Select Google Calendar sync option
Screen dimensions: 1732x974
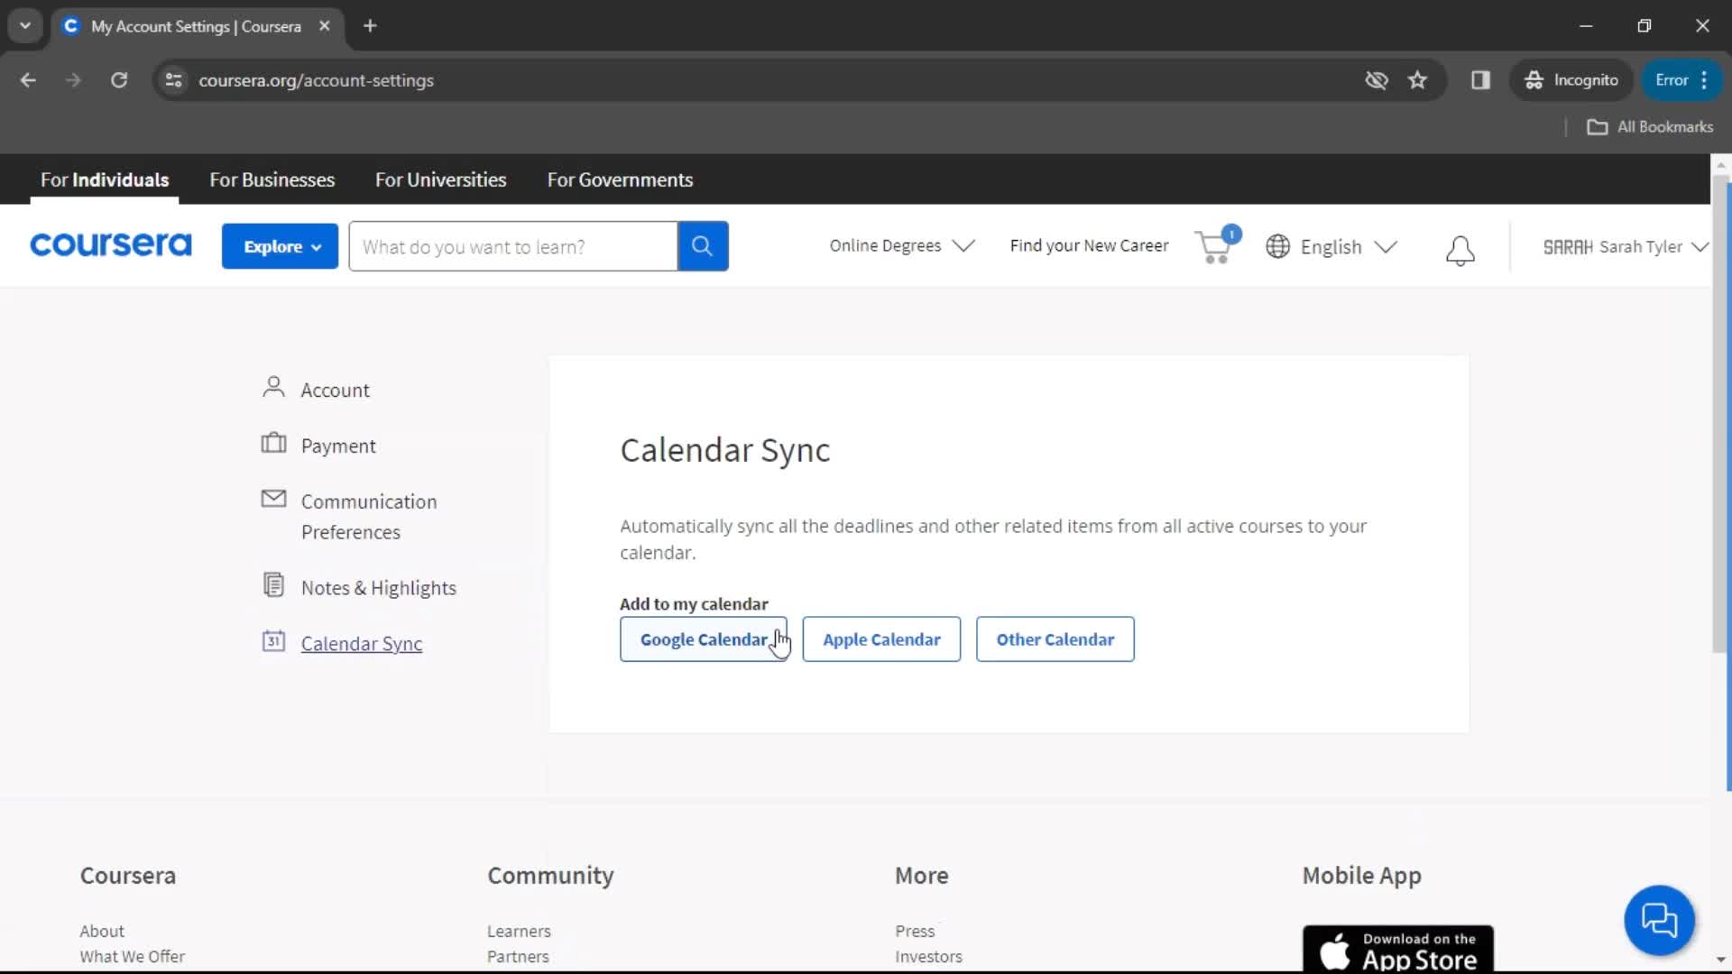coord(705,639)
